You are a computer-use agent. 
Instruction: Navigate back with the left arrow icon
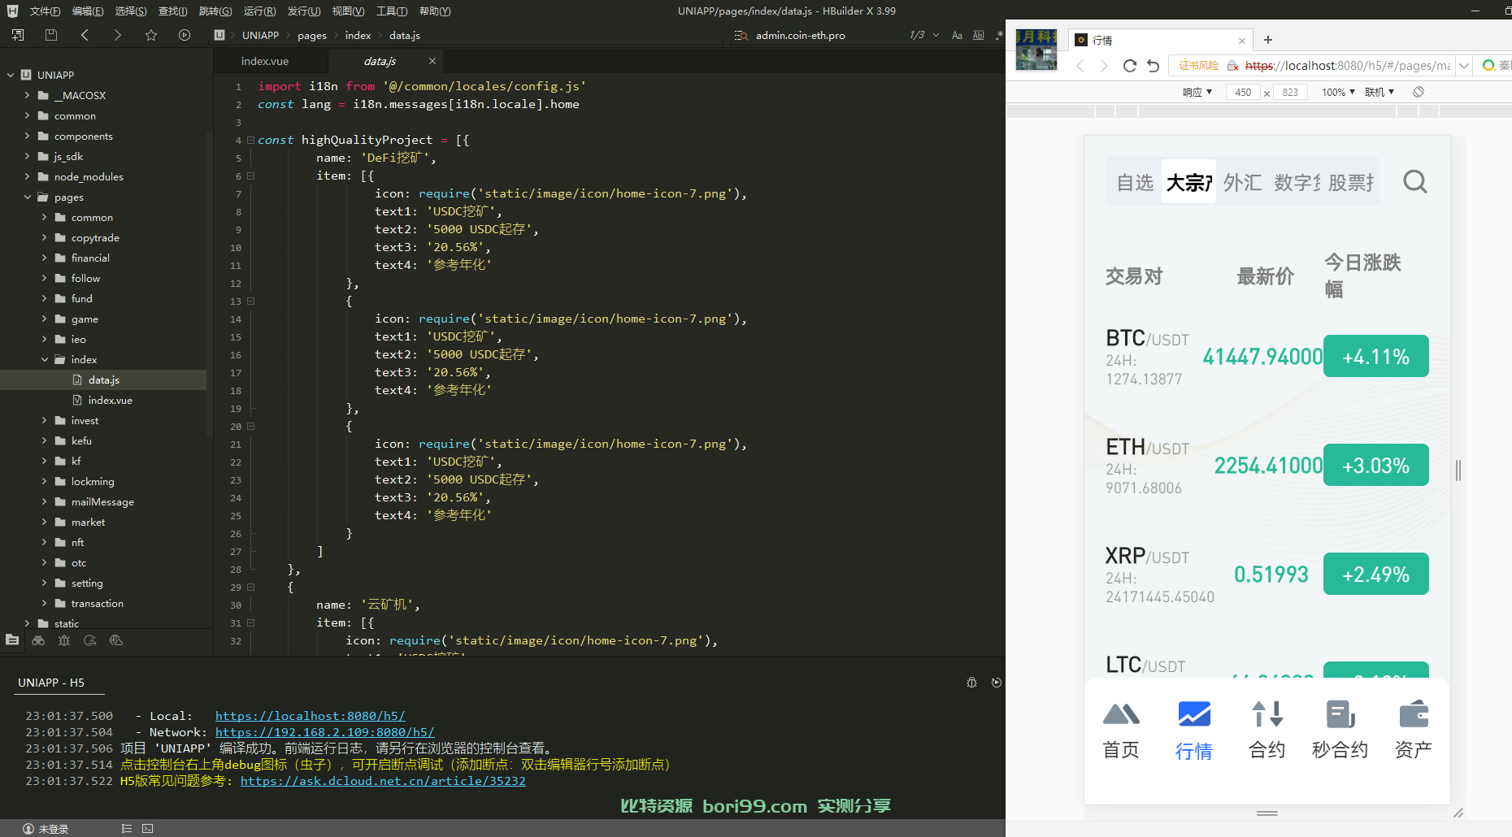(x=85, y=35)
